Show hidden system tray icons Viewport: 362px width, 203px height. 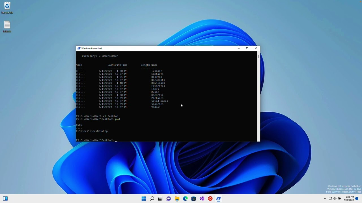(325, 198)
